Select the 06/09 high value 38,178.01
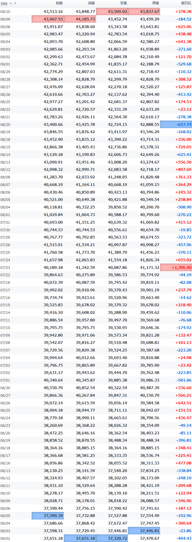This screenshot has width=192, height=542. coord(85,501)
